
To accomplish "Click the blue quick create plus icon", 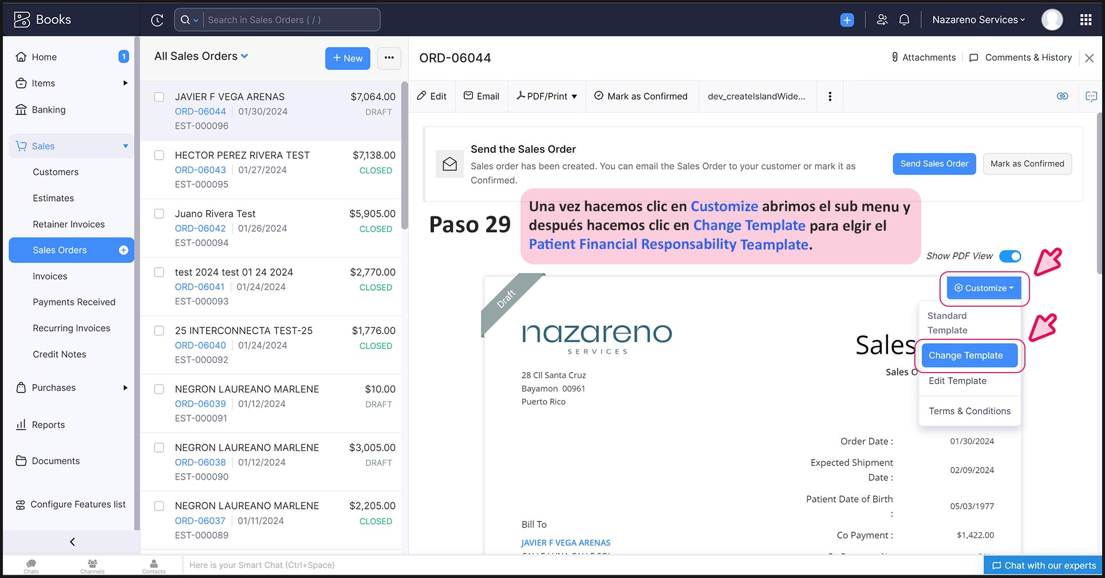I will point(847,20).
